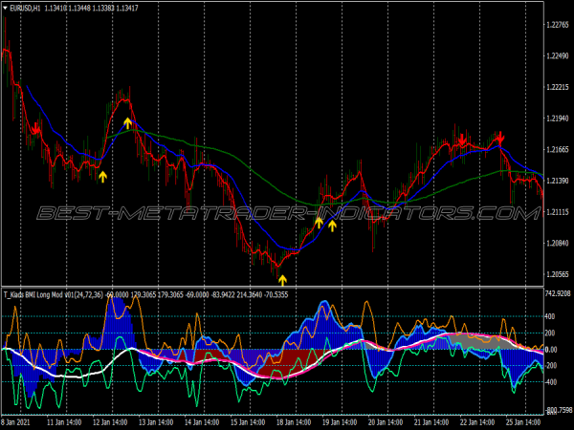Click the 12 Jan 14:00 time label

click(x=110, y=422)
